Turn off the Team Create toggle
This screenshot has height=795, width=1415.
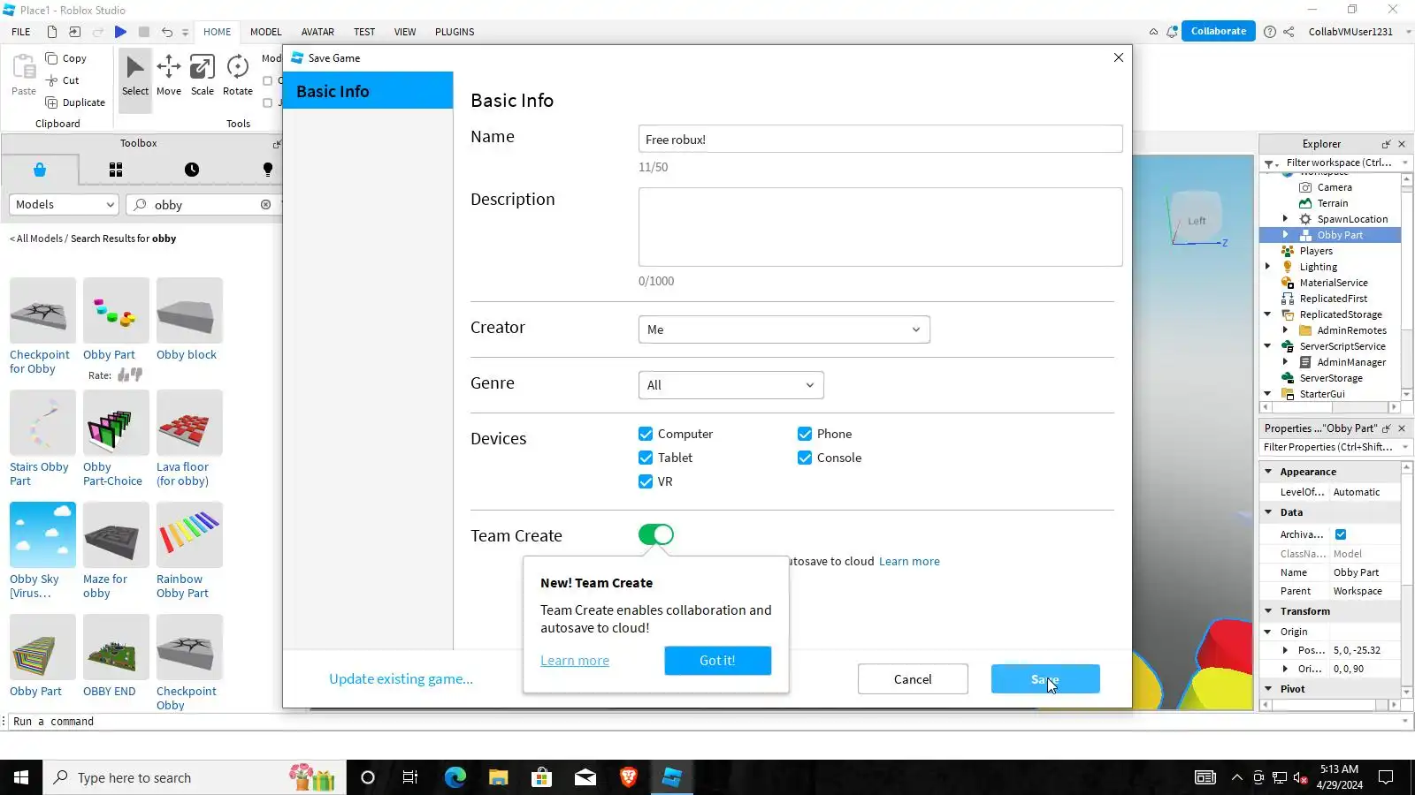coord(656,534)
